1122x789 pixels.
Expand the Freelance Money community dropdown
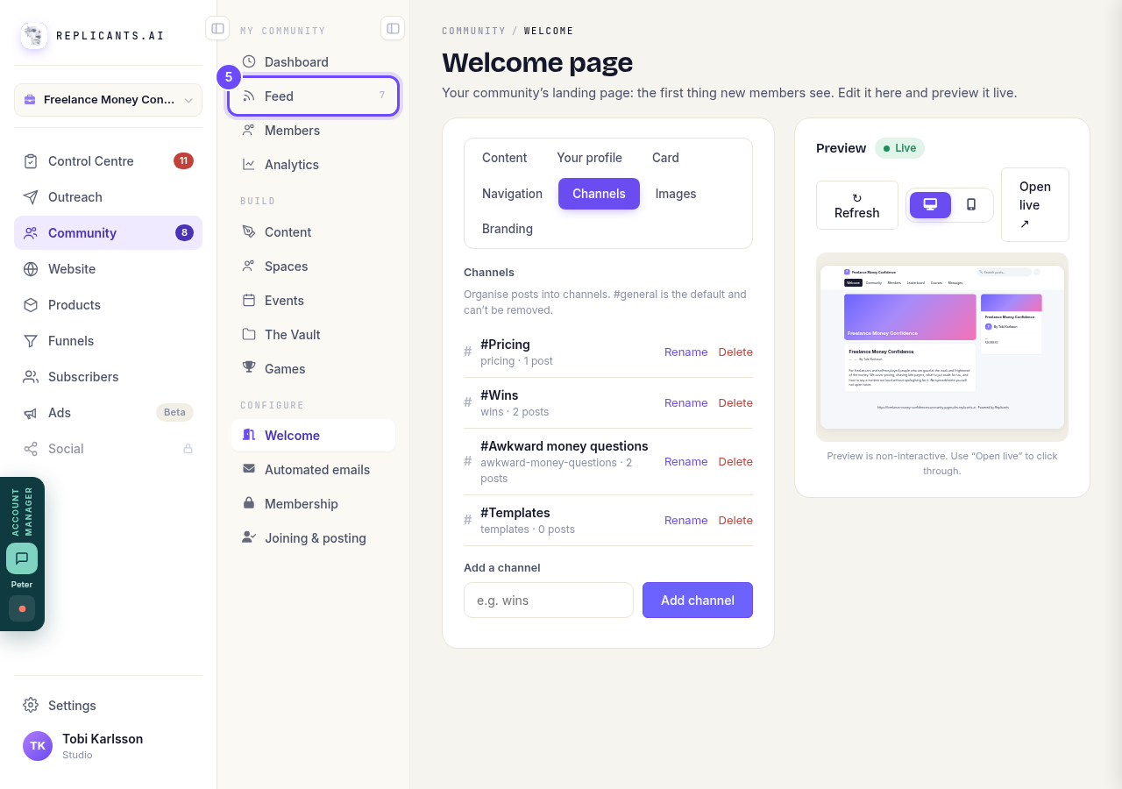108,100
